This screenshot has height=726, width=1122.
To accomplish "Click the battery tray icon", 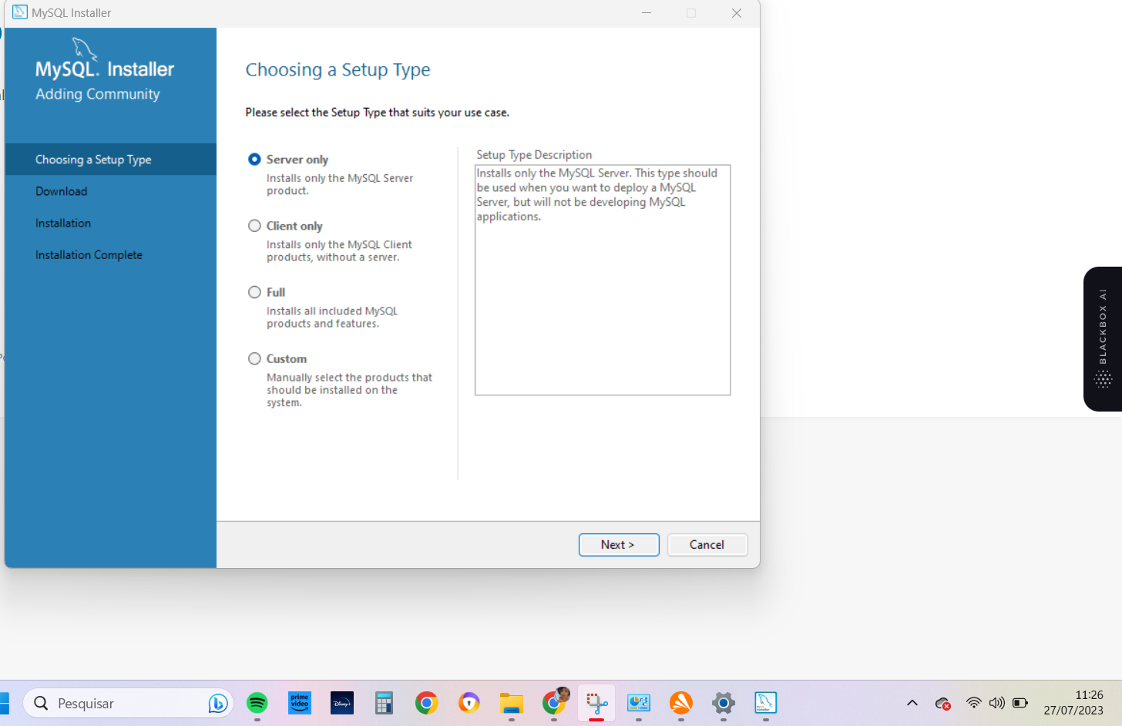I will (1020, 703).
